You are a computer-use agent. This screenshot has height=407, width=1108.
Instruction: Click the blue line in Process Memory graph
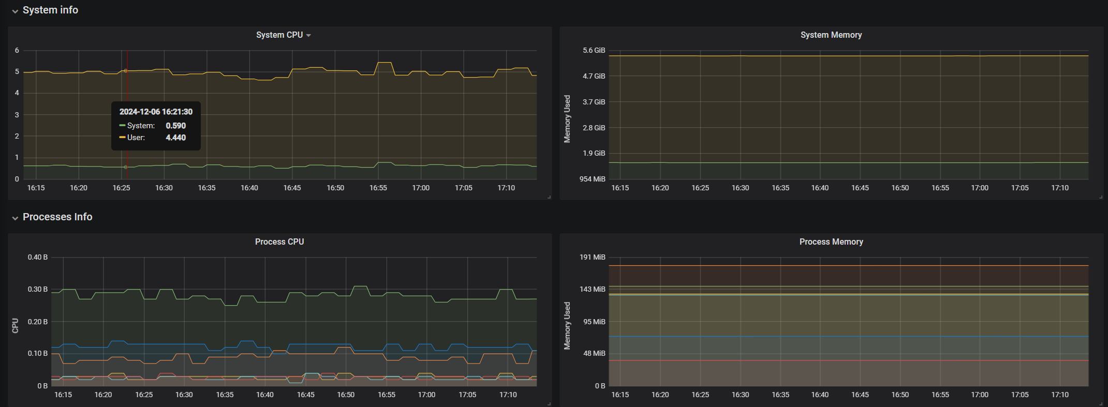tap(849, 337)
